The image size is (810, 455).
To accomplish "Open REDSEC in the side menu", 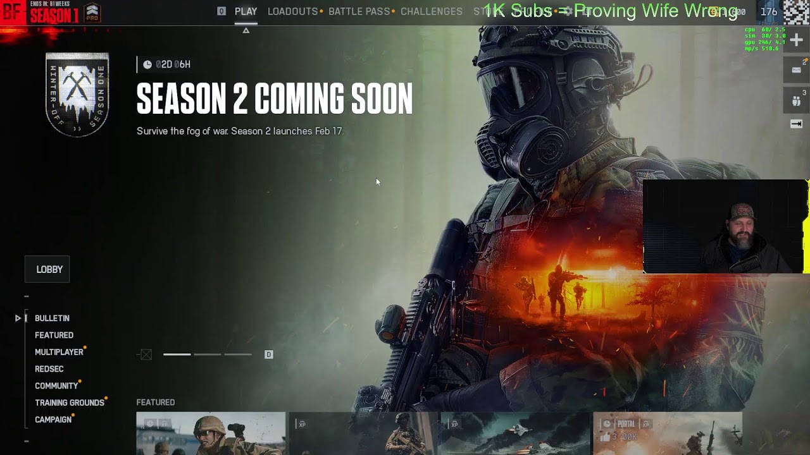I will click(x=49, y=369).
